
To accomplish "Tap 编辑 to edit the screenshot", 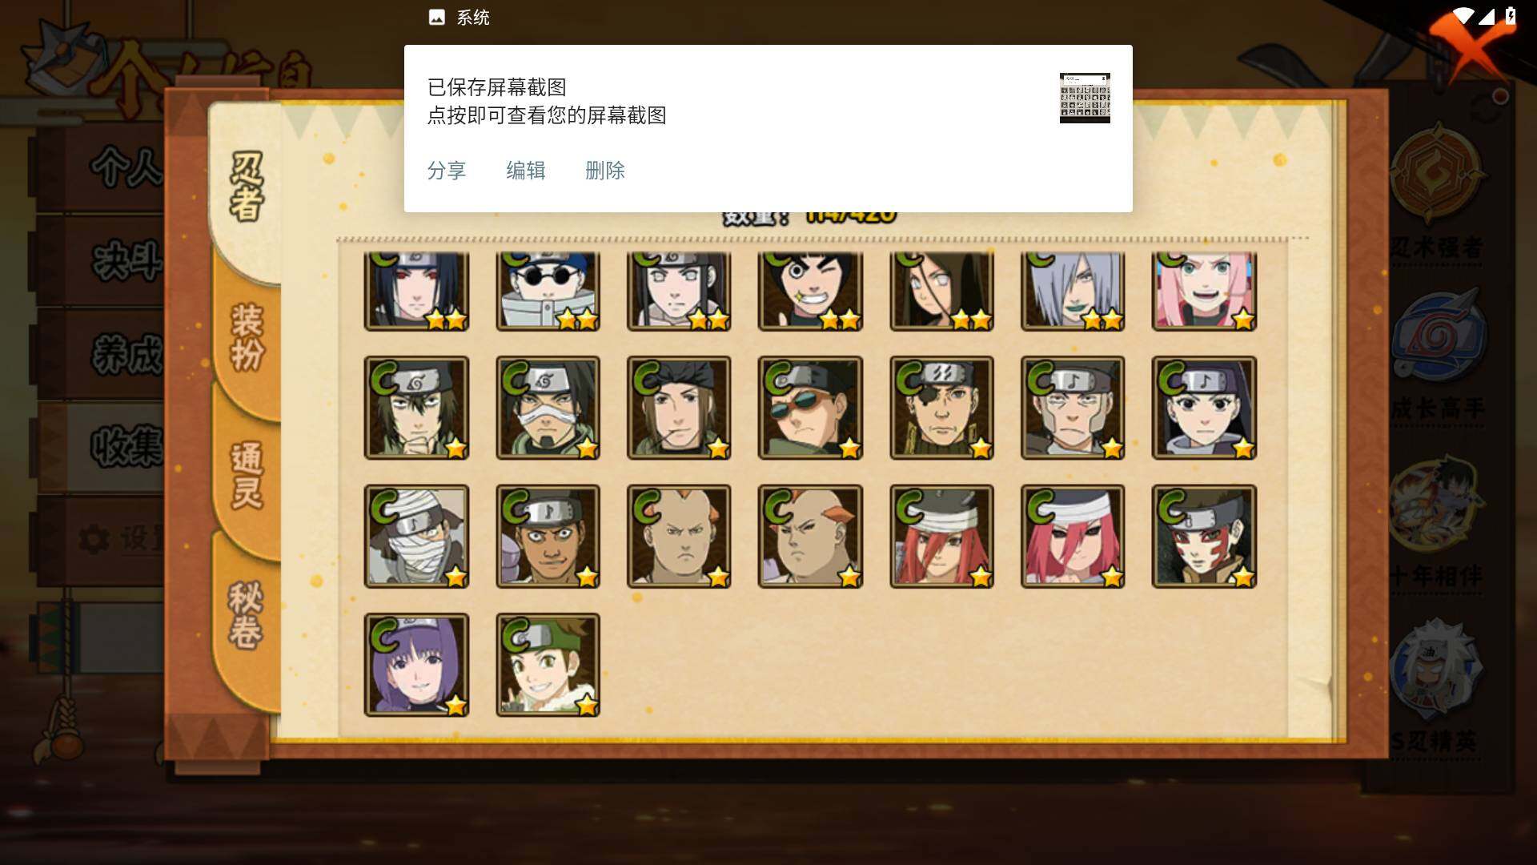I will click(526, 171).
